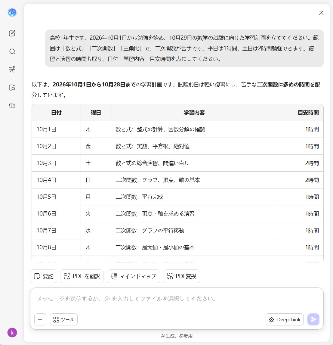Click the 10月3日 date cell
The width and height of the screenshot is (333, 345).
pyautogui.click(x=56, y=163)
